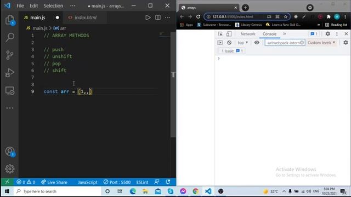Click the editor vertical scrollbar
Image resolution: width=351 pixels, height=197 pixels.
(173, 85)
